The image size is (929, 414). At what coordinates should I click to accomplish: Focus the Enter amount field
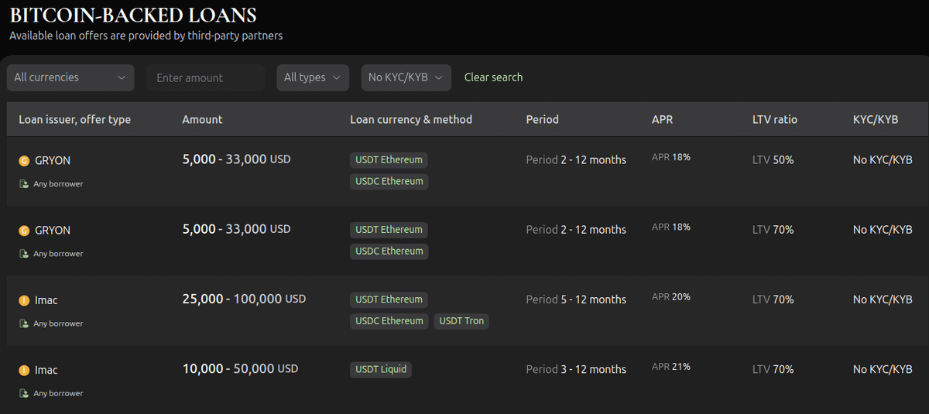pyautogui.click(x=205, y=77)
